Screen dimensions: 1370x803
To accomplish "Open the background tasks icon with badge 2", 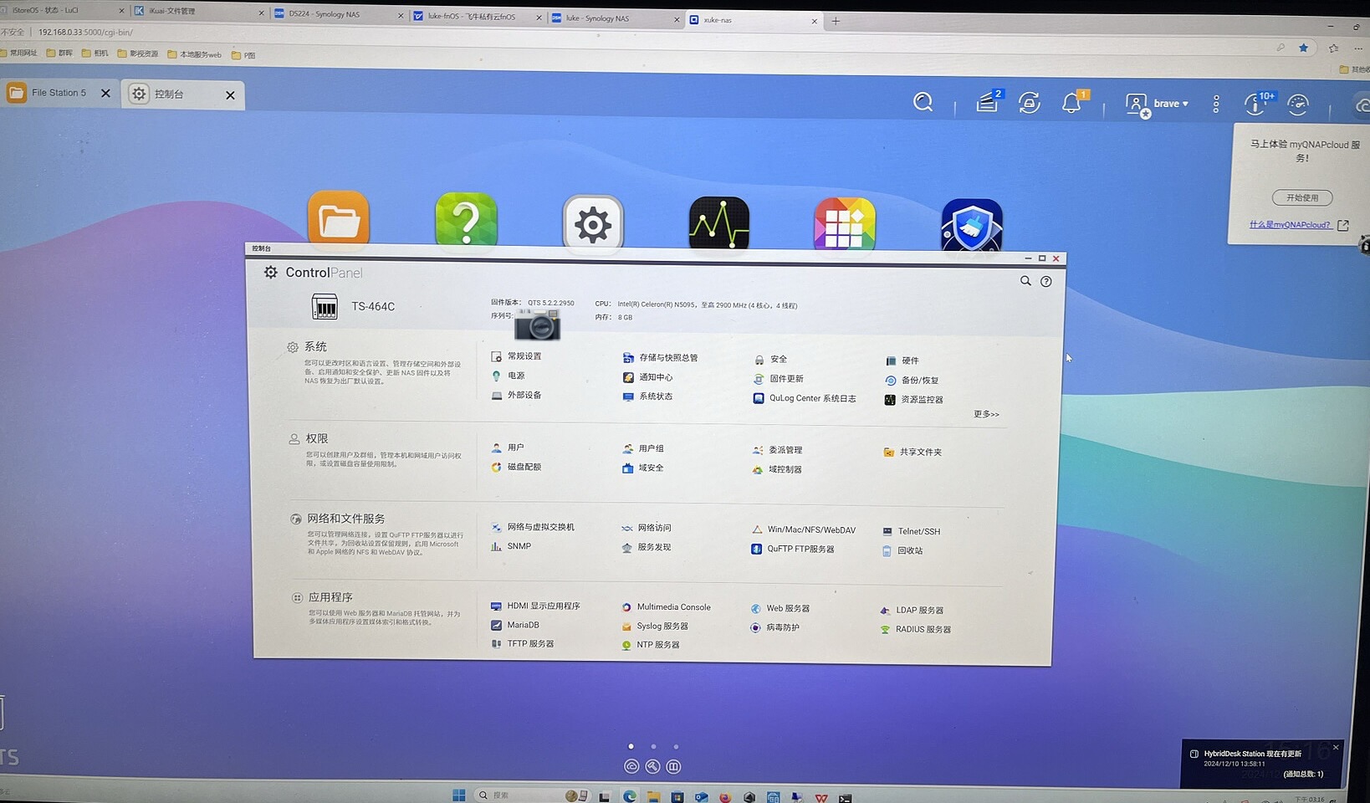I will pos(988,102).
